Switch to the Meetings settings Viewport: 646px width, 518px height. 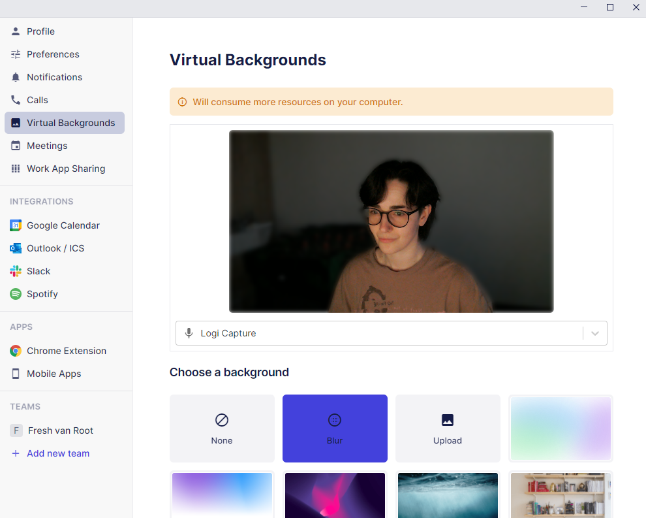coord(47,146)
